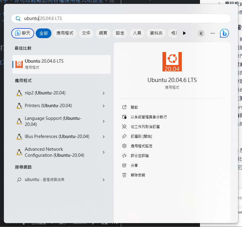Expand Advanced Network Configuration chevron

104,152
